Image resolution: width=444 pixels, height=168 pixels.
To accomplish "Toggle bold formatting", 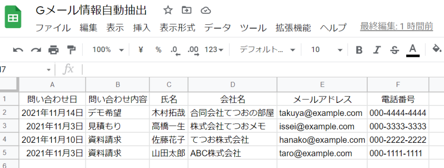I will click(x=359, y=50).
